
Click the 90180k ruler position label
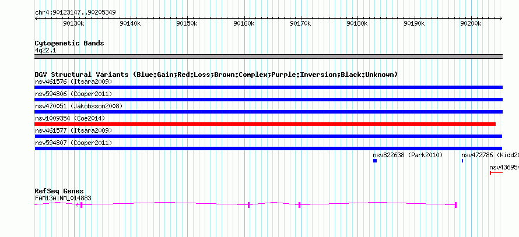357,23
